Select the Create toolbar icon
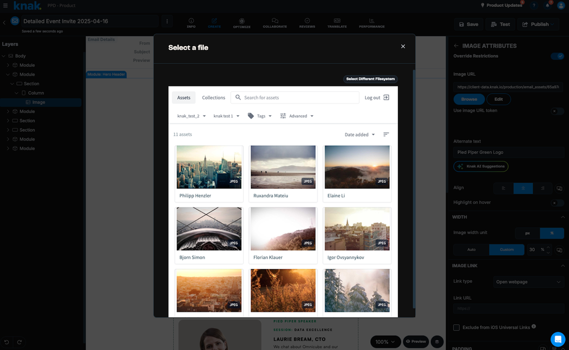 click(x=214, y=23)
